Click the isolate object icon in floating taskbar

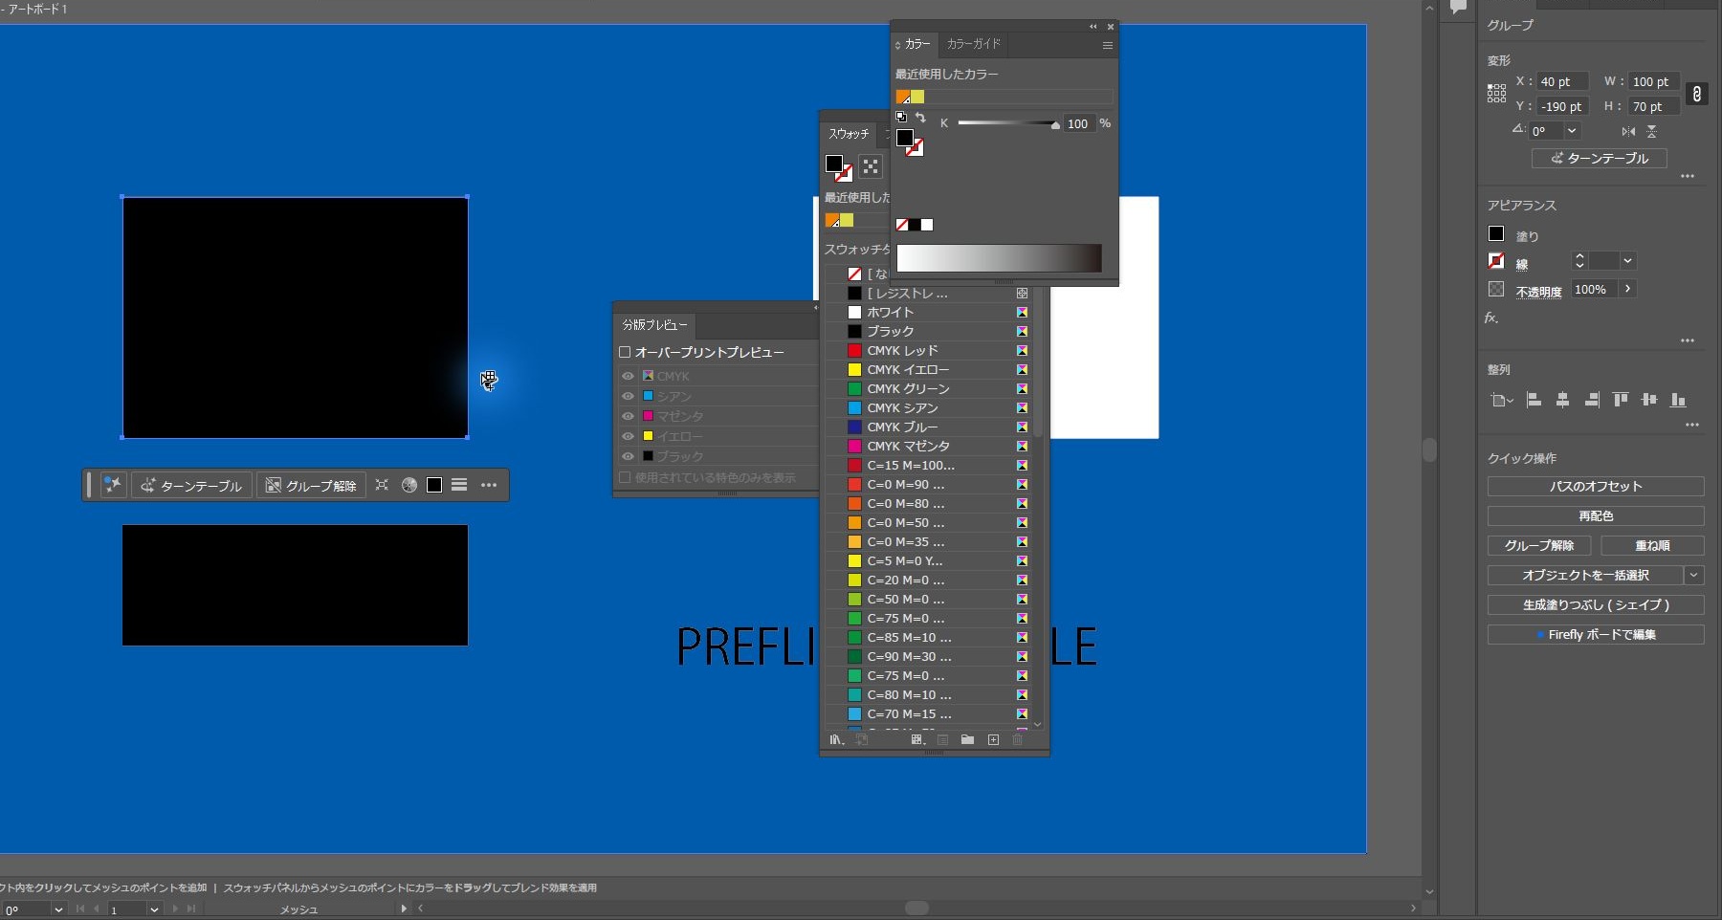(x=382, y=485)
